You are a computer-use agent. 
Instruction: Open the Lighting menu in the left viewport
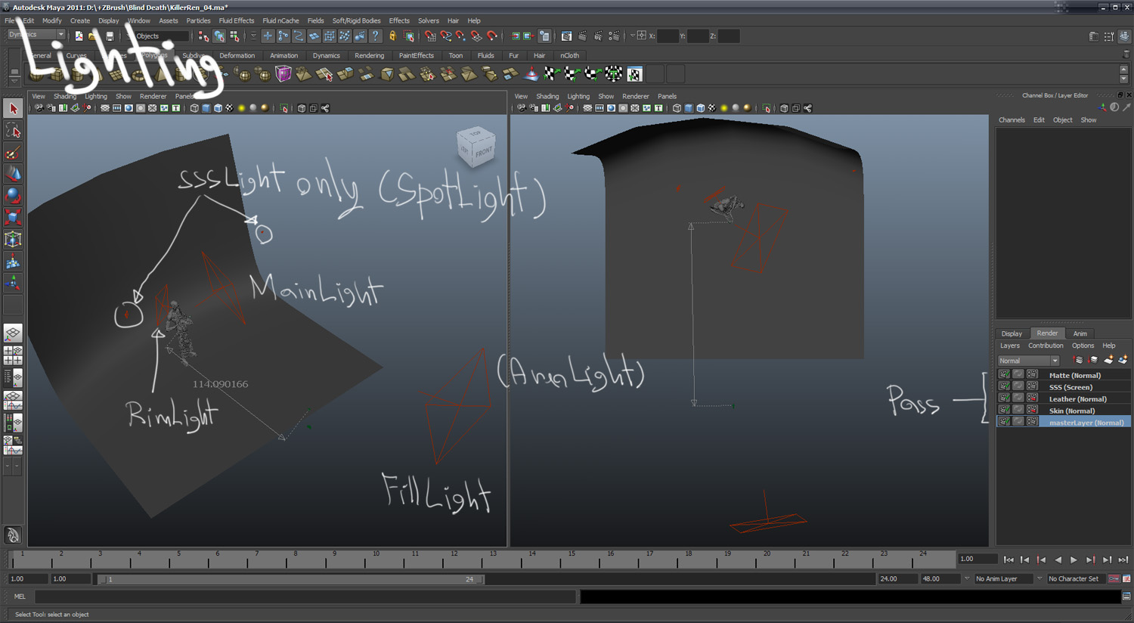click(x=95, y=96)
